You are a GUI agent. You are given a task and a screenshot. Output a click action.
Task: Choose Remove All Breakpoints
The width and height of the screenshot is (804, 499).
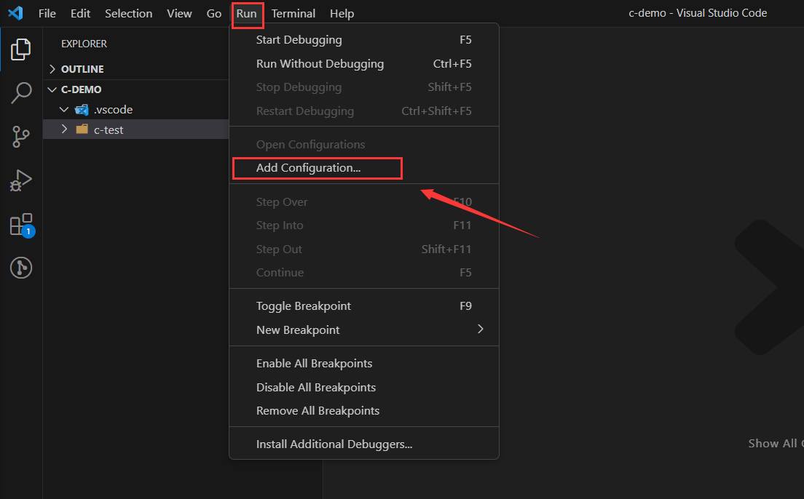(364, 411)
